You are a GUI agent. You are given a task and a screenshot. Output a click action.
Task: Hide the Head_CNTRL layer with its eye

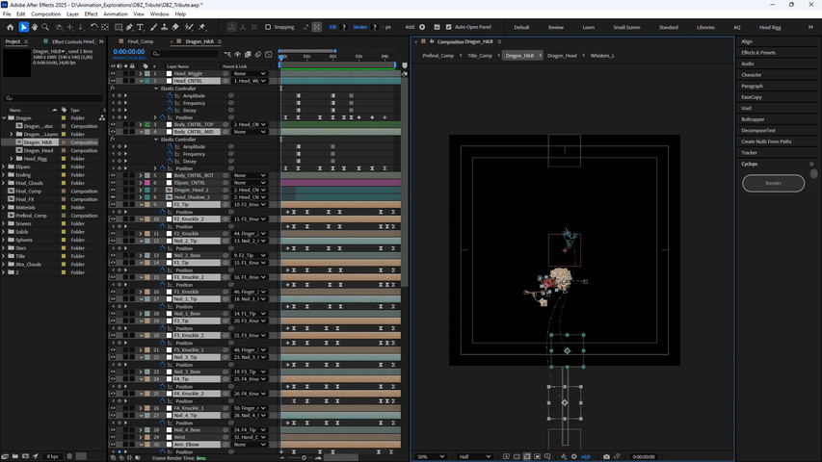(113, 81)
